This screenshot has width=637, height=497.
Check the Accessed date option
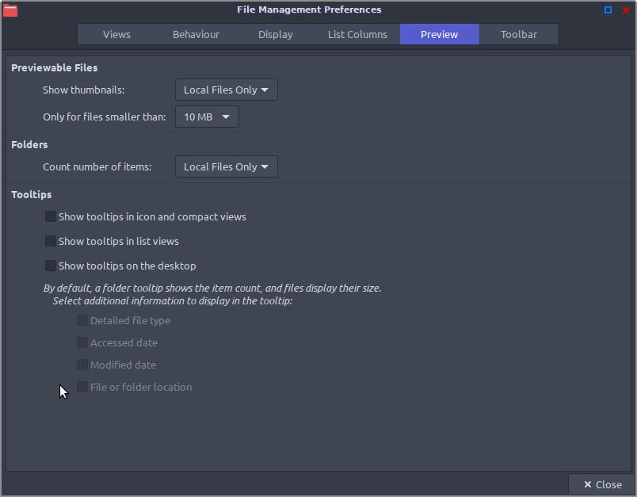[x=82, y=342]
